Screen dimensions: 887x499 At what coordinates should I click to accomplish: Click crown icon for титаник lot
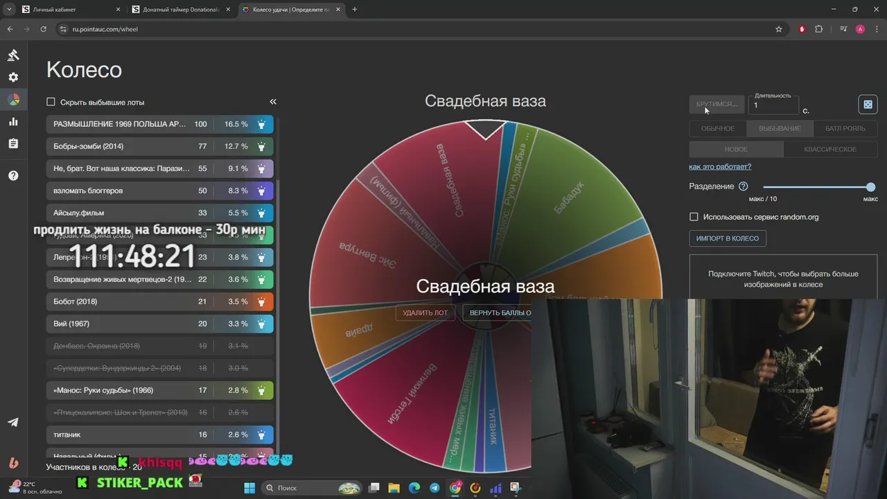click(261, 435)
